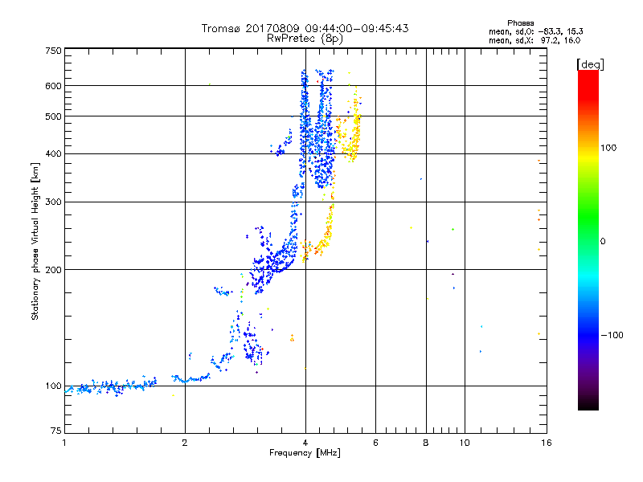643x482 pixels.
Task: Click the 'mean, sd,X: 97.2, 16.0' text
Action: (x=534, y=40)
